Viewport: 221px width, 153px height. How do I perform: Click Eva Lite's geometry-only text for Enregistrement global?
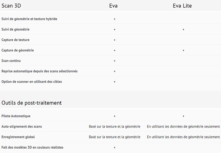point(183,137)
